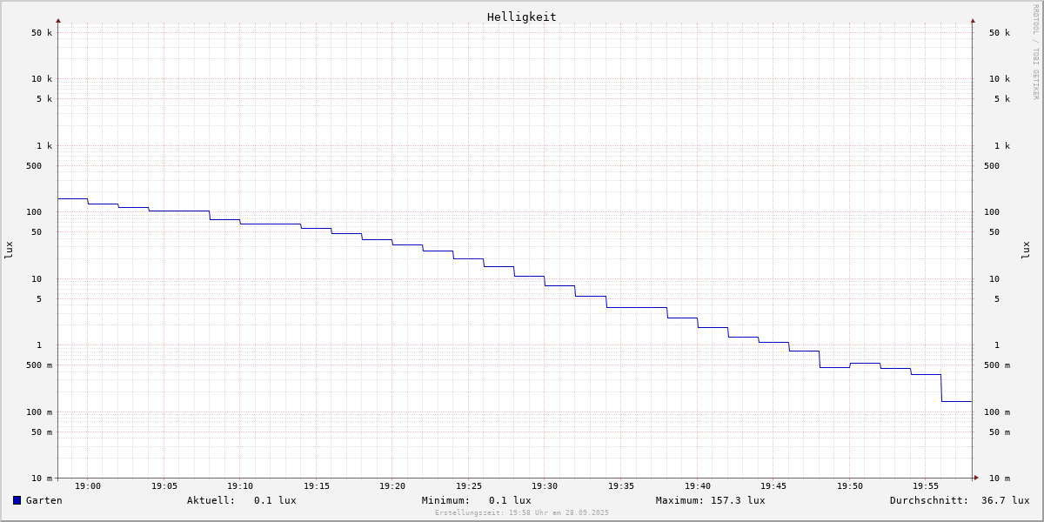Click the Helligkeit chart title
The height and width of the screenshot is (522, 1044).
tap(522, 17)
